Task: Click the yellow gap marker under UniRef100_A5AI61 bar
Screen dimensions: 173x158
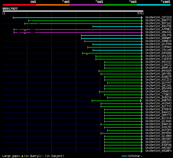Action: pos(25,33)
